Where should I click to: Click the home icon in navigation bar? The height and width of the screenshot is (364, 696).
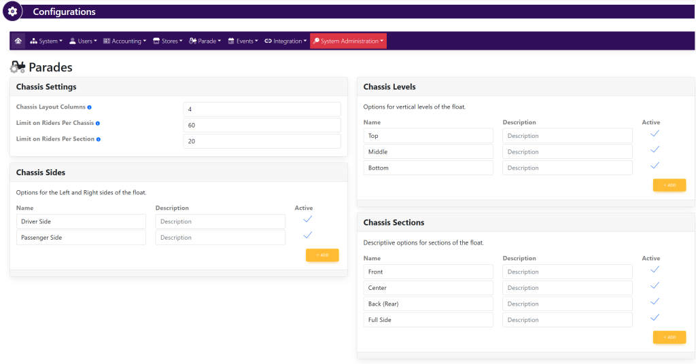18,41
